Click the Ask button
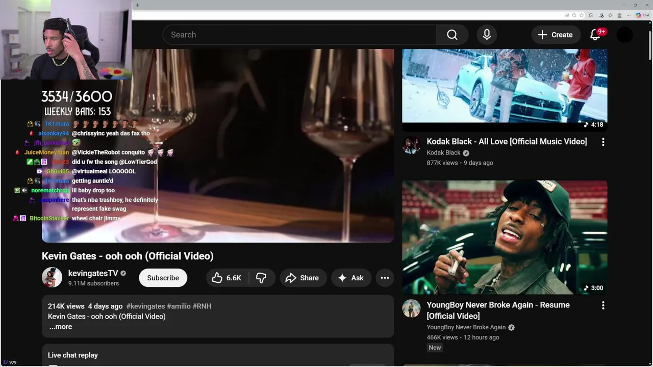The width and height of the screenshot is (653, 367). pos(351,278)
